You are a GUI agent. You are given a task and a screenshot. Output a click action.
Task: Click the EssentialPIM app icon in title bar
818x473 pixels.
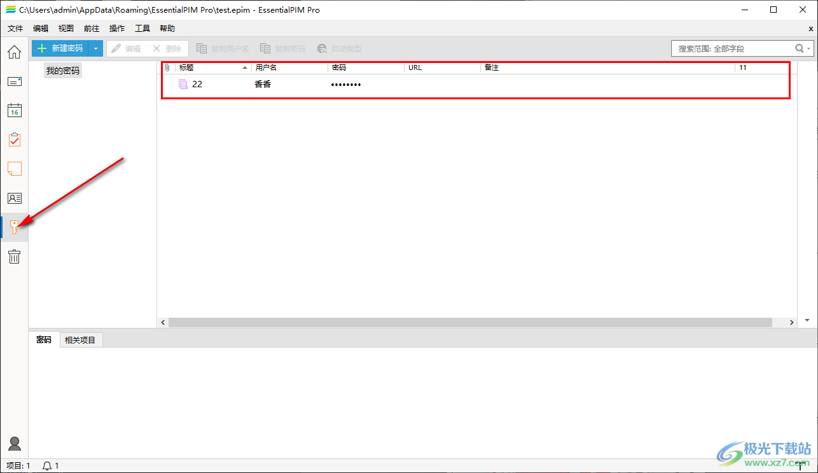[x=10, y=10]
